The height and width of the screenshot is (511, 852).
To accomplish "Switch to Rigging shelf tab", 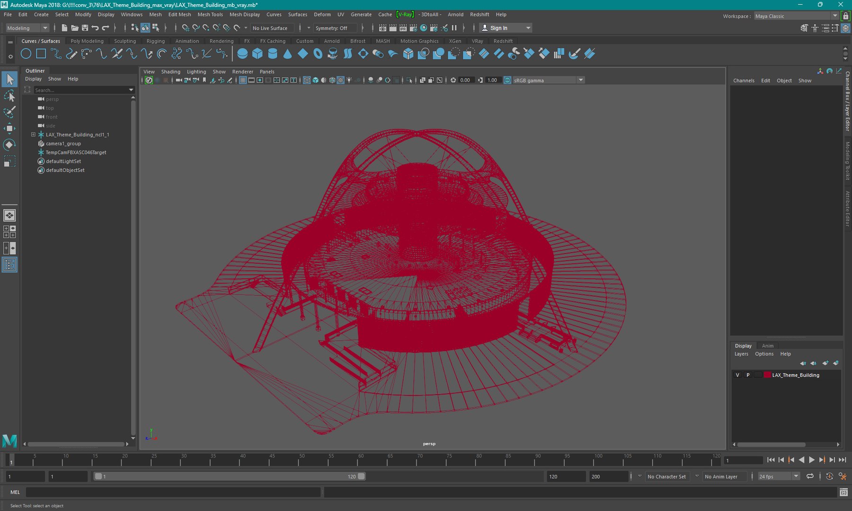I will click(x=156, y=41).
